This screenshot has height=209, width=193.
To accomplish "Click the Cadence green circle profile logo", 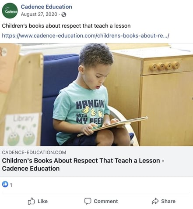I will pyautogui.click(x=10, y=11).
